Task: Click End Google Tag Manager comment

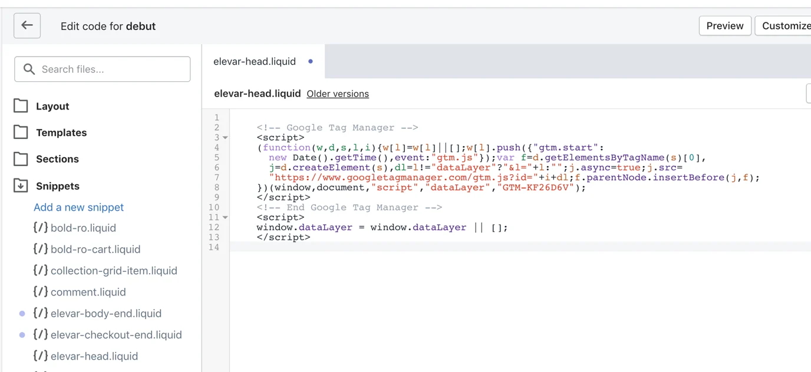Action: 349,208
